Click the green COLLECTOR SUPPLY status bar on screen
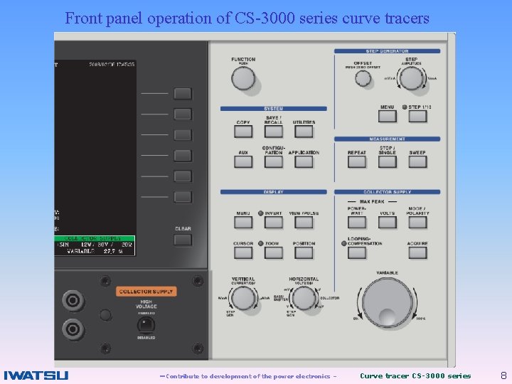Image resolution: width=512 pixels, height=384 pixels. pos(95,239)
